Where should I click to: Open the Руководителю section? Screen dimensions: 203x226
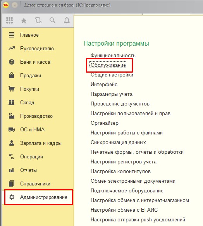coord(37,49)
